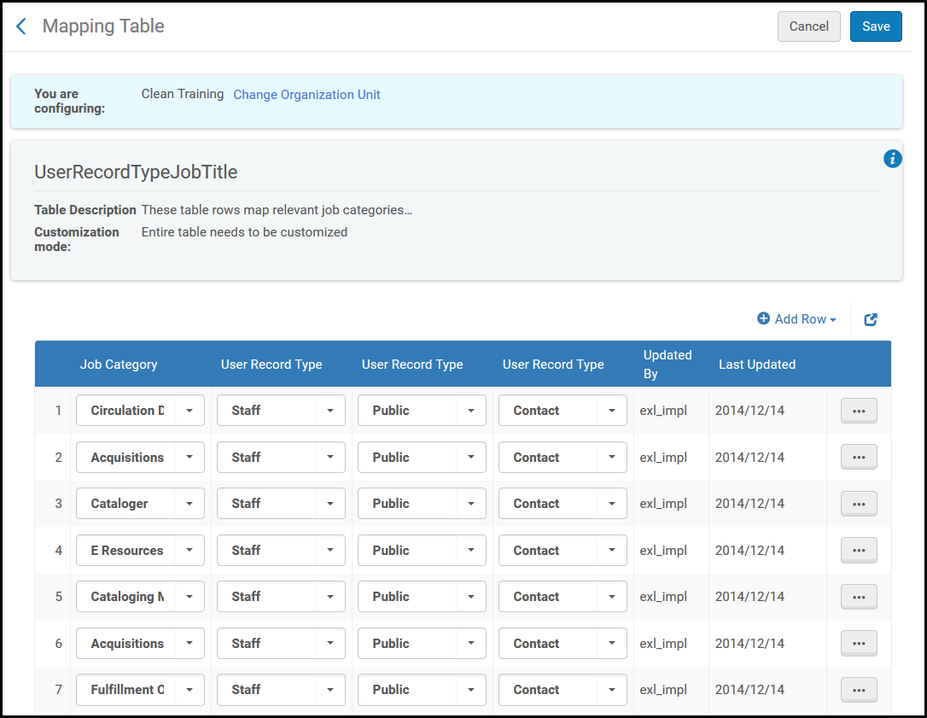Go back using the back arrow
This screenshot has height=718, width=927.
pos(21,26)
